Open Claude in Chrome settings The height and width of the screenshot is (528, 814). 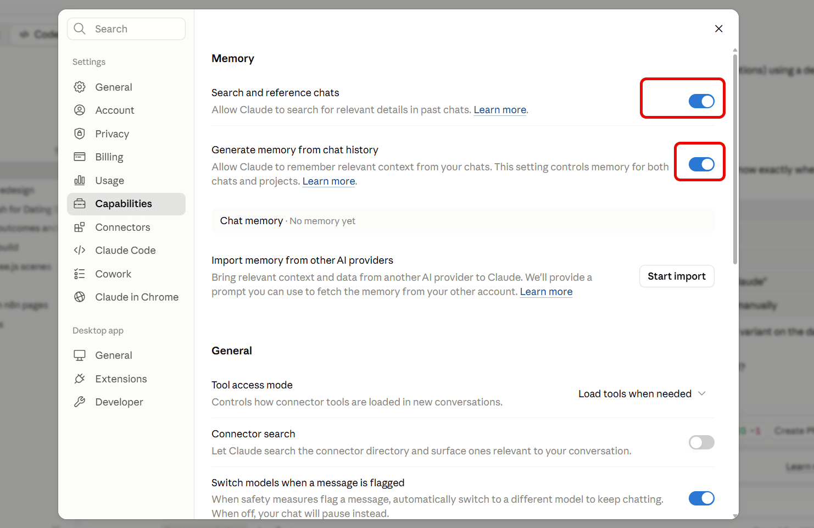click(126, 297)
